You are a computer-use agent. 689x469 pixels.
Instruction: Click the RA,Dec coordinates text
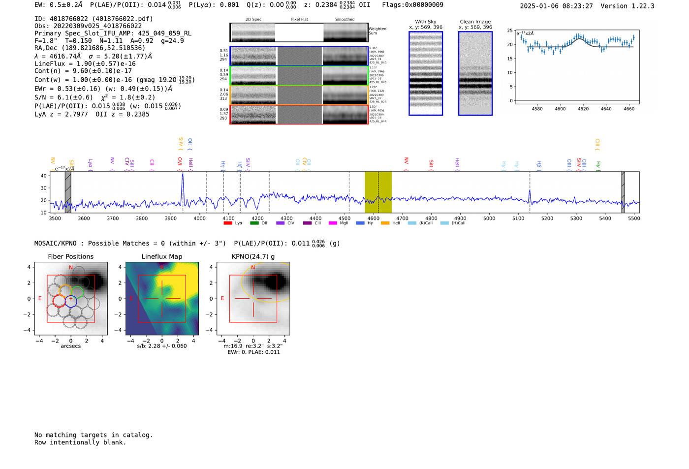90,48
